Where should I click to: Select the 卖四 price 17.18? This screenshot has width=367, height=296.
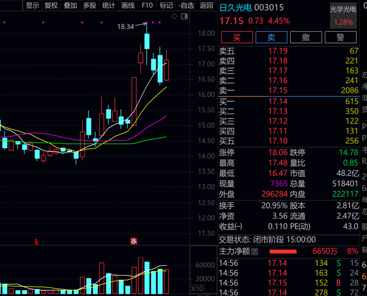tap(278, 61)
